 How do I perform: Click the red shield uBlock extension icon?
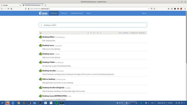(x=178, y=9)
